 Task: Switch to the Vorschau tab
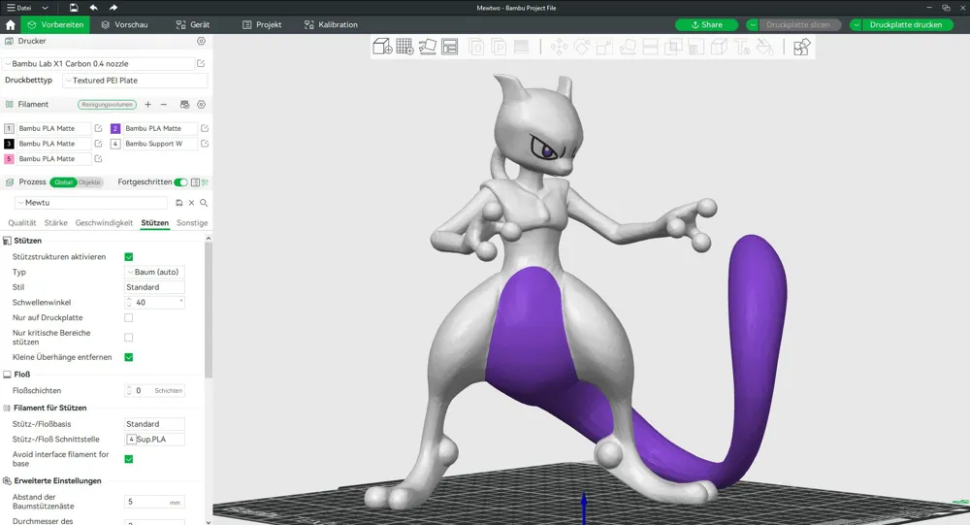(124, 25)
